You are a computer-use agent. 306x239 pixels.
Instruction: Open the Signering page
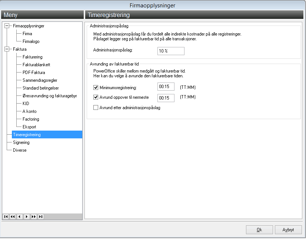[21, 142]
